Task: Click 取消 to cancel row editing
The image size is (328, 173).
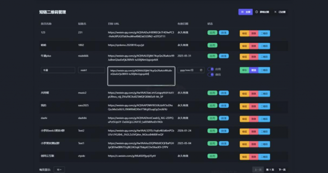Action: [254, 70]
